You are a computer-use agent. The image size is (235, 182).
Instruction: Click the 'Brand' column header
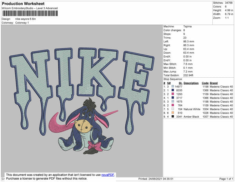(x=214, y=83)
